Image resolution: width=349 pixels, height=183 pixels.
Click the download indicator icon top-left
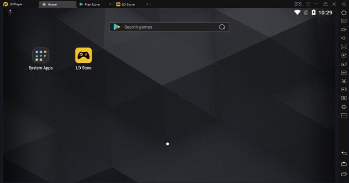pyautogui.click(x=10, y=12)
